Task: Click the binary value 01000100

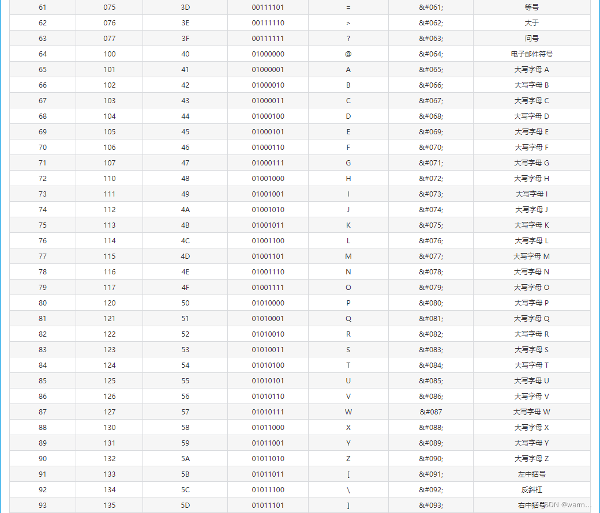Action: click(x=268, y=116)
